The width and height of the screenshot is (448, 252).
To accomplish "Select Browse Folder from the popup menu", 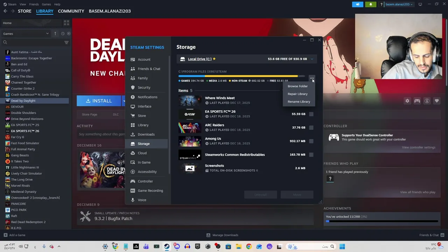I will pos(297,86).
